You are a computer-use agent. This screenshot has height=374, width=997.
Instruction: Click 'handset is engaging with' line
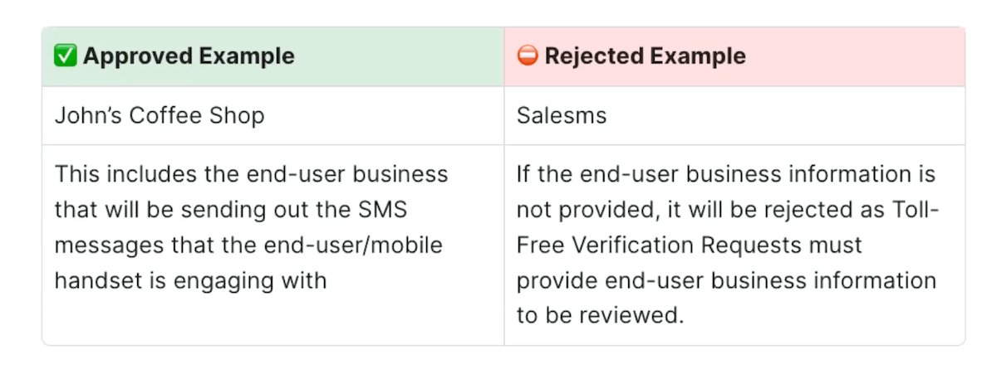(190, 280)
